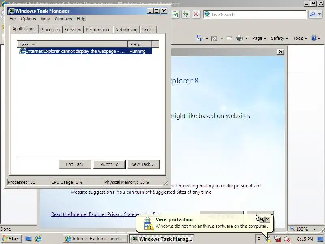325x244 pixels.
Task: Open Task Manager Help menu
Action: pos(81,19)
